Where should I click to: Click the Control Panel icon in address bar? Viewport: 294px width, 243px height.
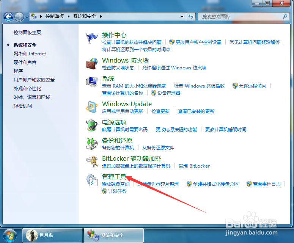pyautogui.click(x=34, y=16)
